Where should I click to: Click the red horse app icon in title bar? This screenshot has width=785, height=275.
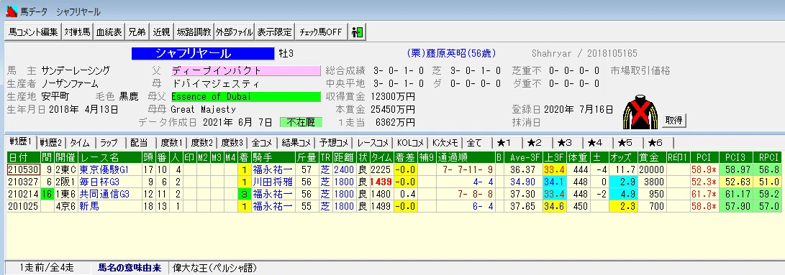pos(11,11)
